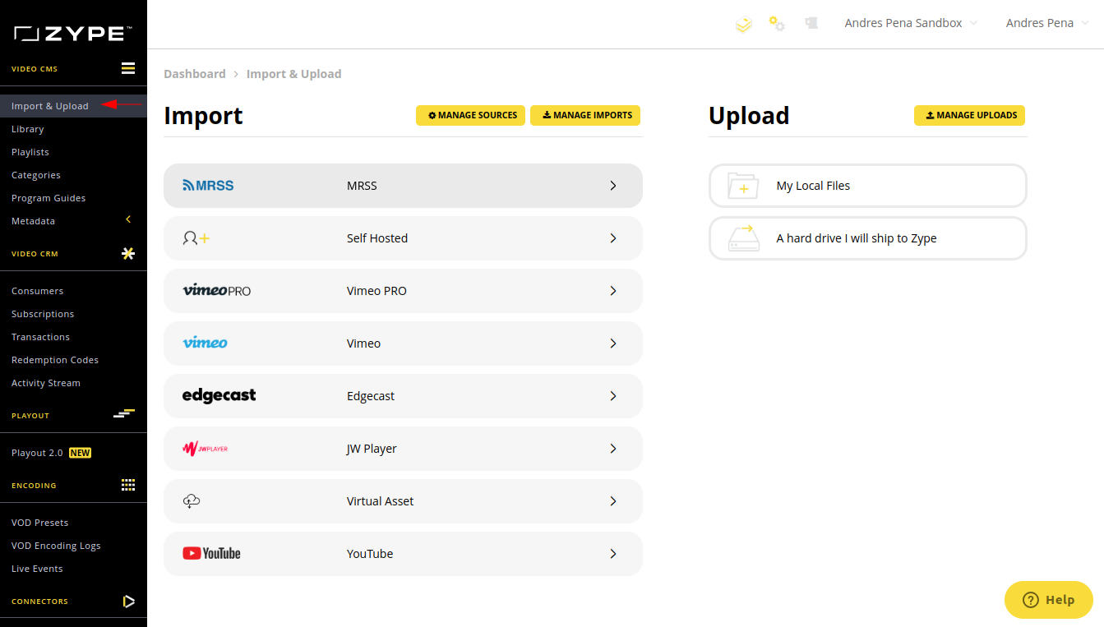The height and width of the screenshot is (627, 1104).
Task: Open Categories in sidebar
Action: click(x=36, y=175)
